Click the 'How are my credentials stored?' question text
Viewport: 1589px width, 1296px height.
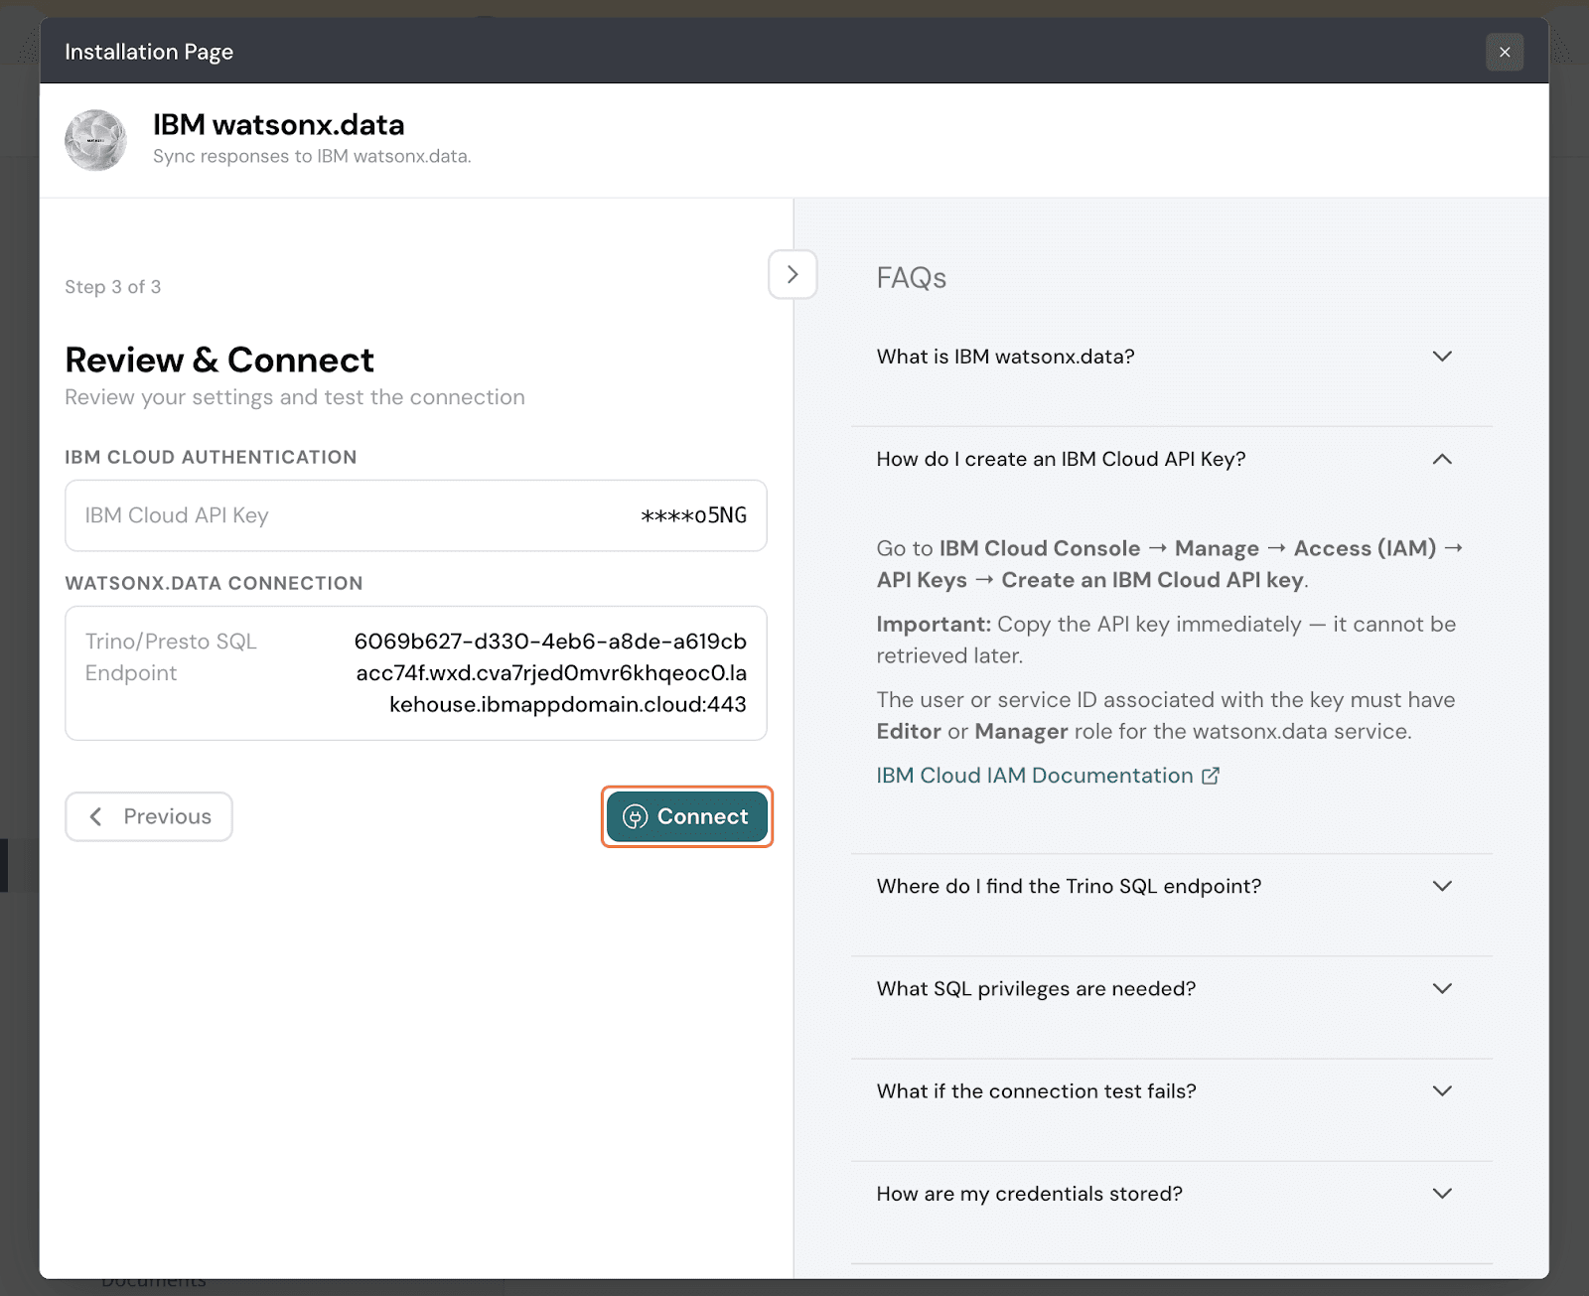1029,1194
